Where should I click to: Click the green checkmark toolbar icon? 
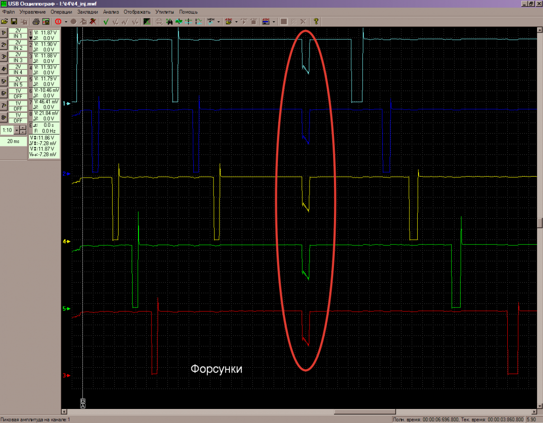tap(106, 21)
